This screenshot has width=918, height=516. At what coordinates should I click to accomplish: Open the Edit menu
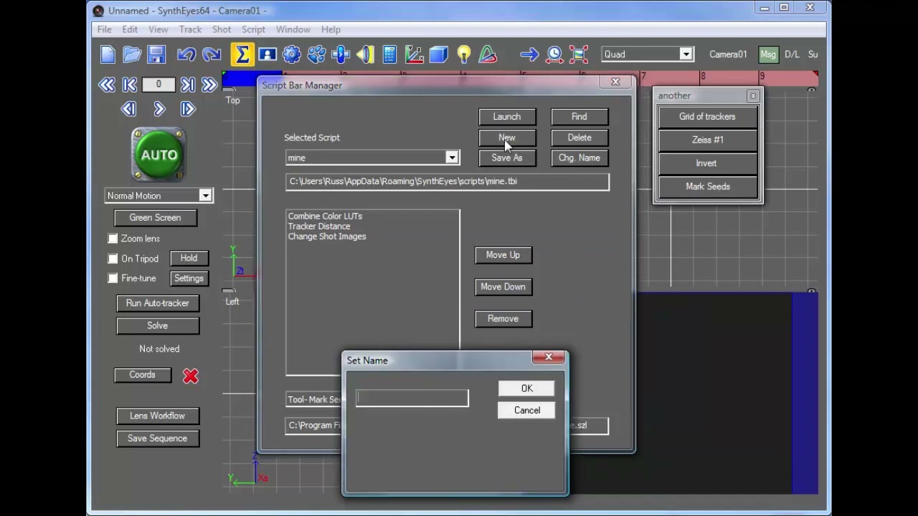(x=130, y=29)
